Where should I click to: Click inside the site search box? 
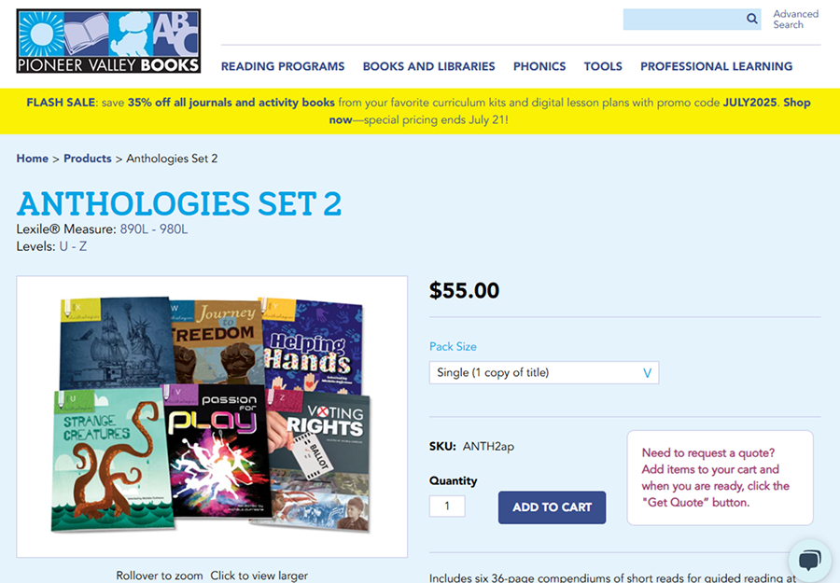click(x=683, y=20)
